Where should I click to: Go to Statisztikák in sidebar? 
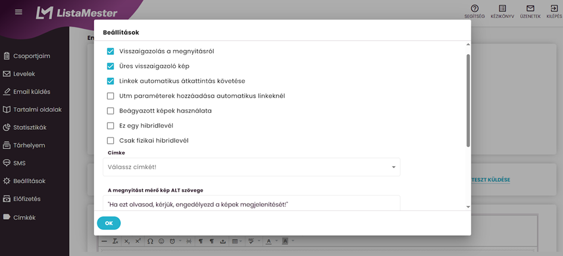(30, 127)
